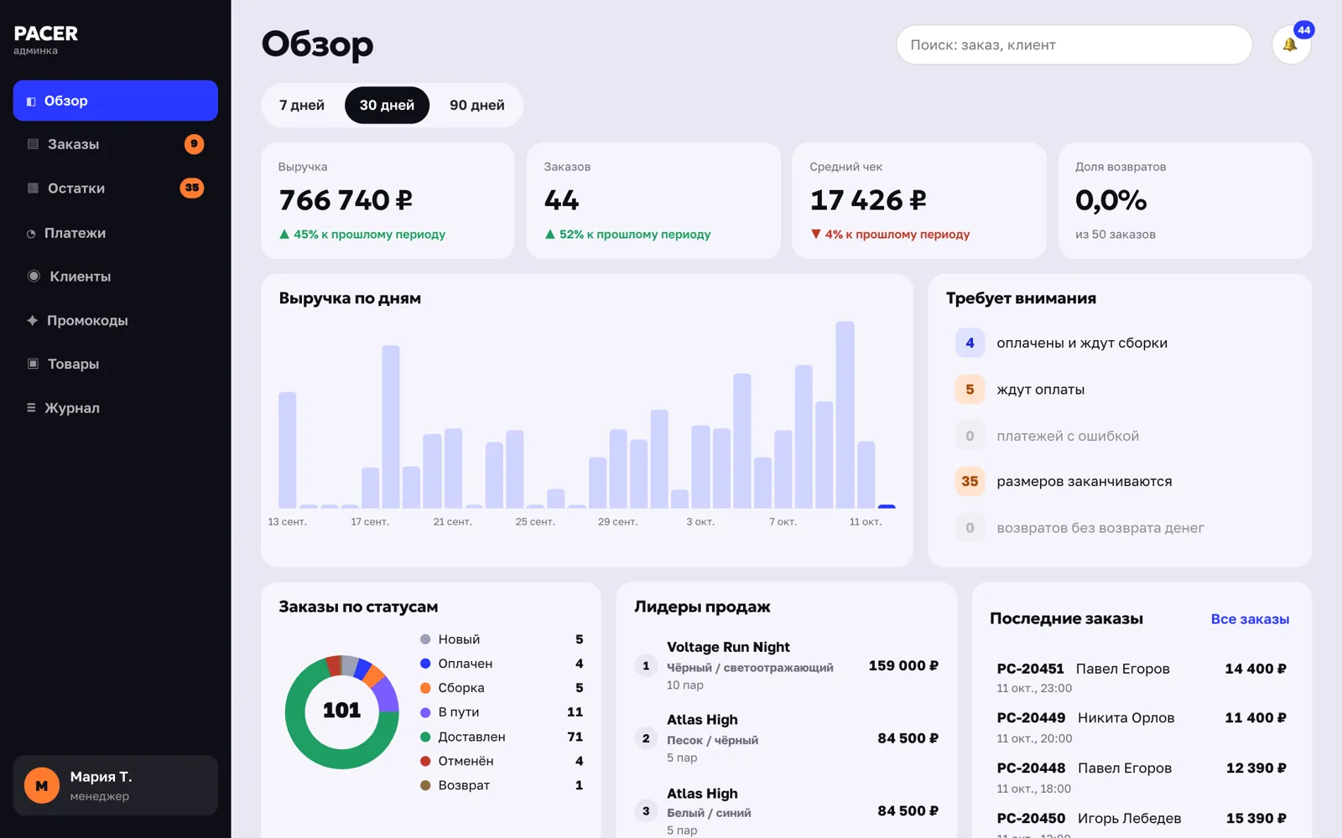Click the green Доставлен legend dot

(425, 737)
